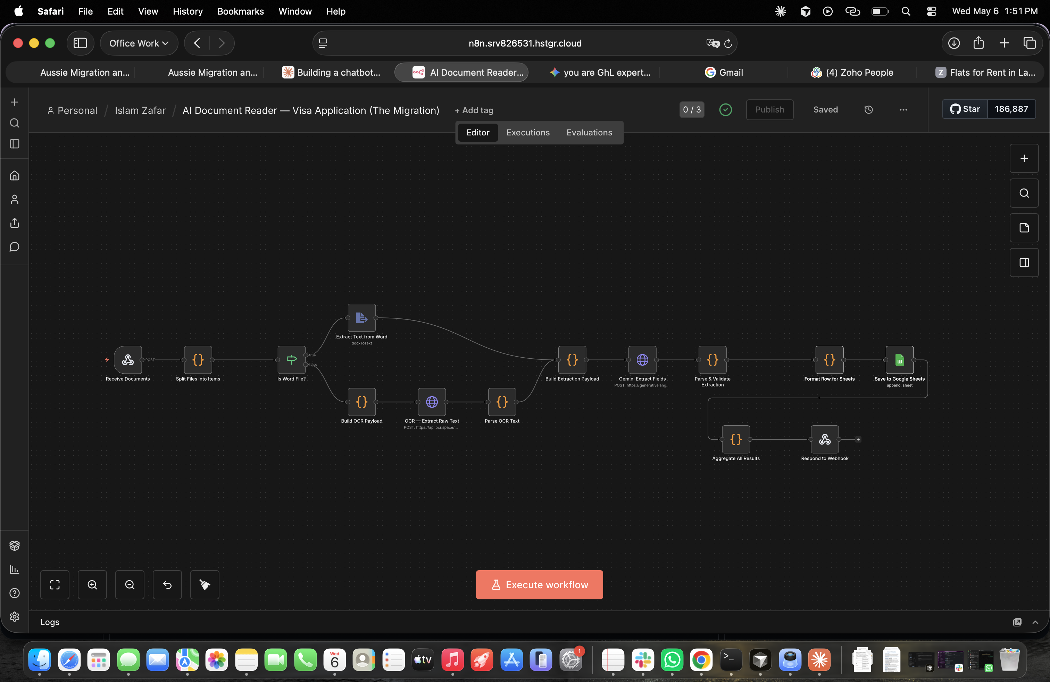
Task: Expand the Logs panel
Action: click(x=1035, y=622)
